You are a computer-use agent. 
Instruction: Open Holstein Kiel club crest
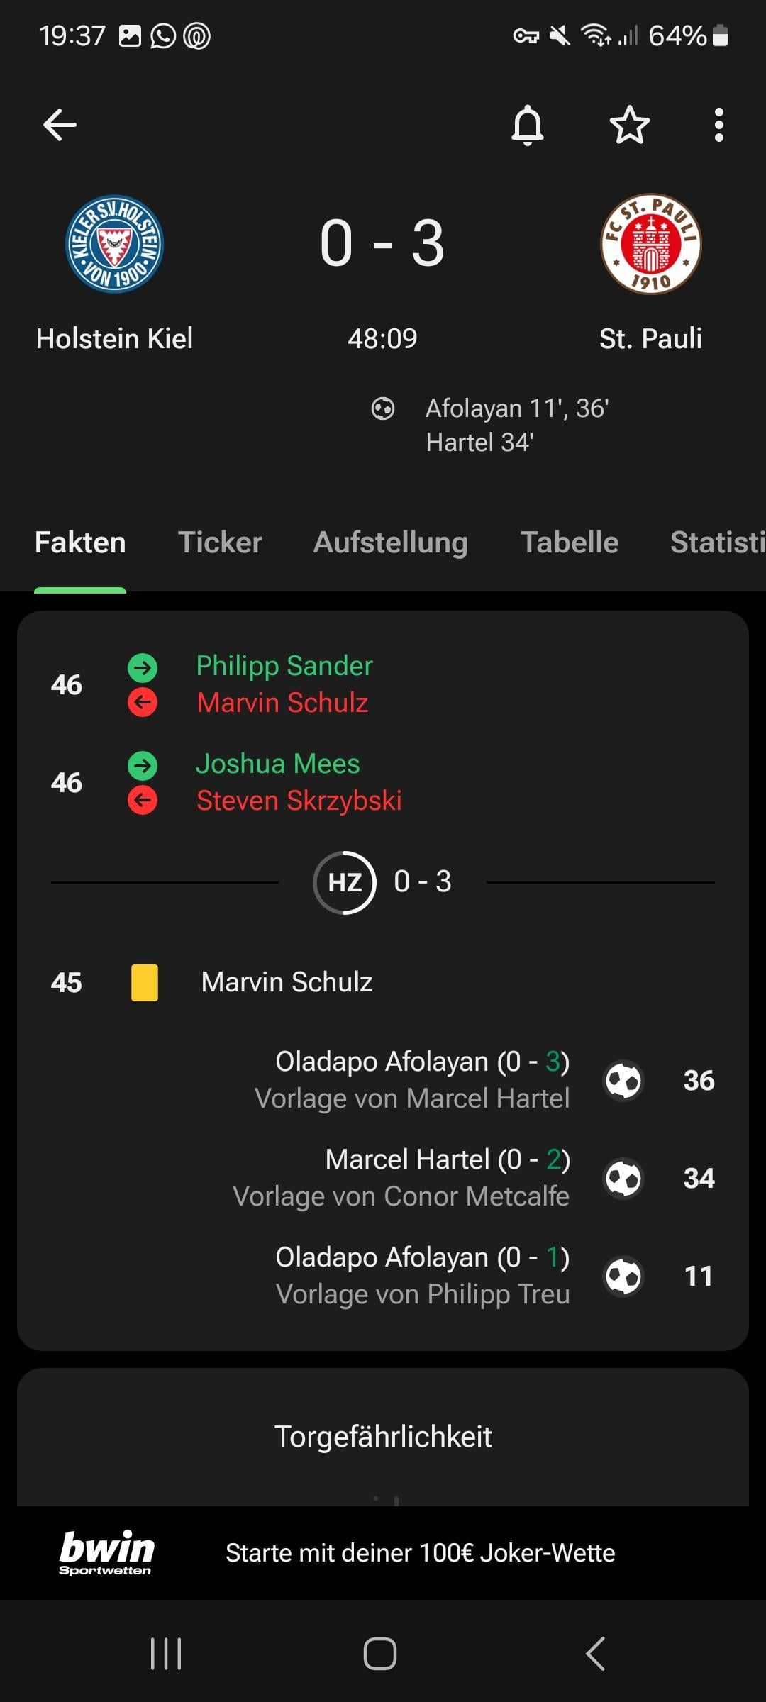click(114, 244)
